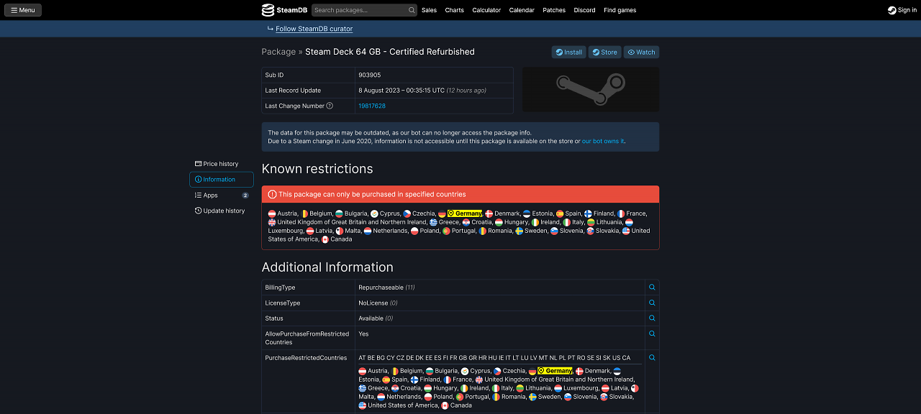Image resolution: width=921 pixels, height=414 pixels.
Task: Click Cyprus flag in Known restrictions list
Action: [x=374, y=213]
